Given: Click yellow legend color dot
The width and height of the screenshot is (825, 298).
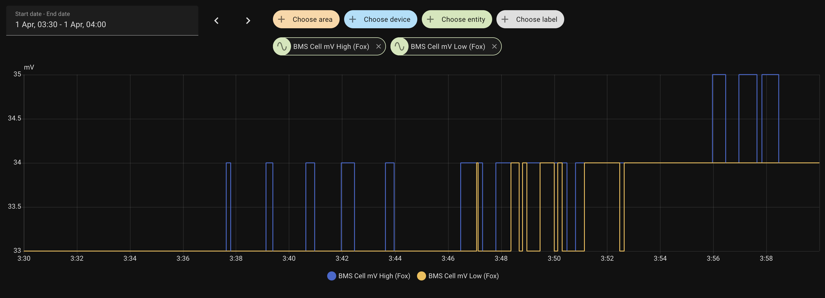Looking at the screenshot, I should coord(421,276).
